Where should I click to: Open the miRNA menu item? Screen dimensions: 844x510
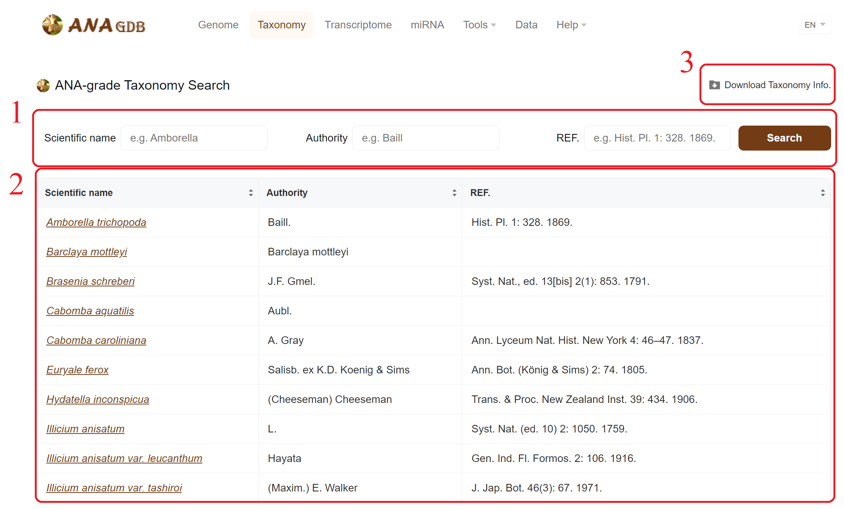[427, 25]
